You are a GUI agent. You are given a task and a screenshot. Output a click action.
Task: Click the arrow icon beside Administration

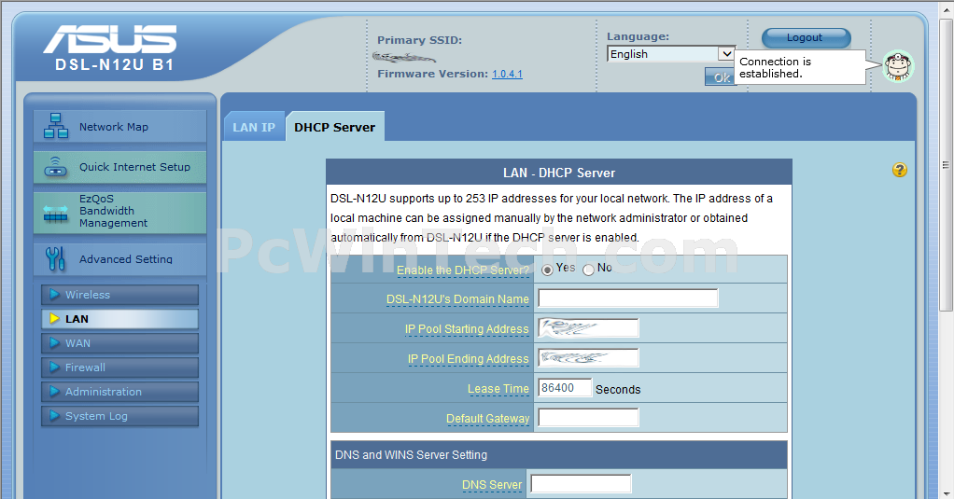point(55,392)
